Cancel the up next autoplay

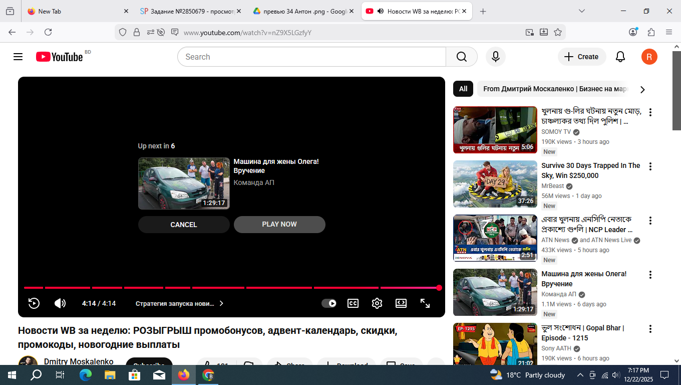184,225
